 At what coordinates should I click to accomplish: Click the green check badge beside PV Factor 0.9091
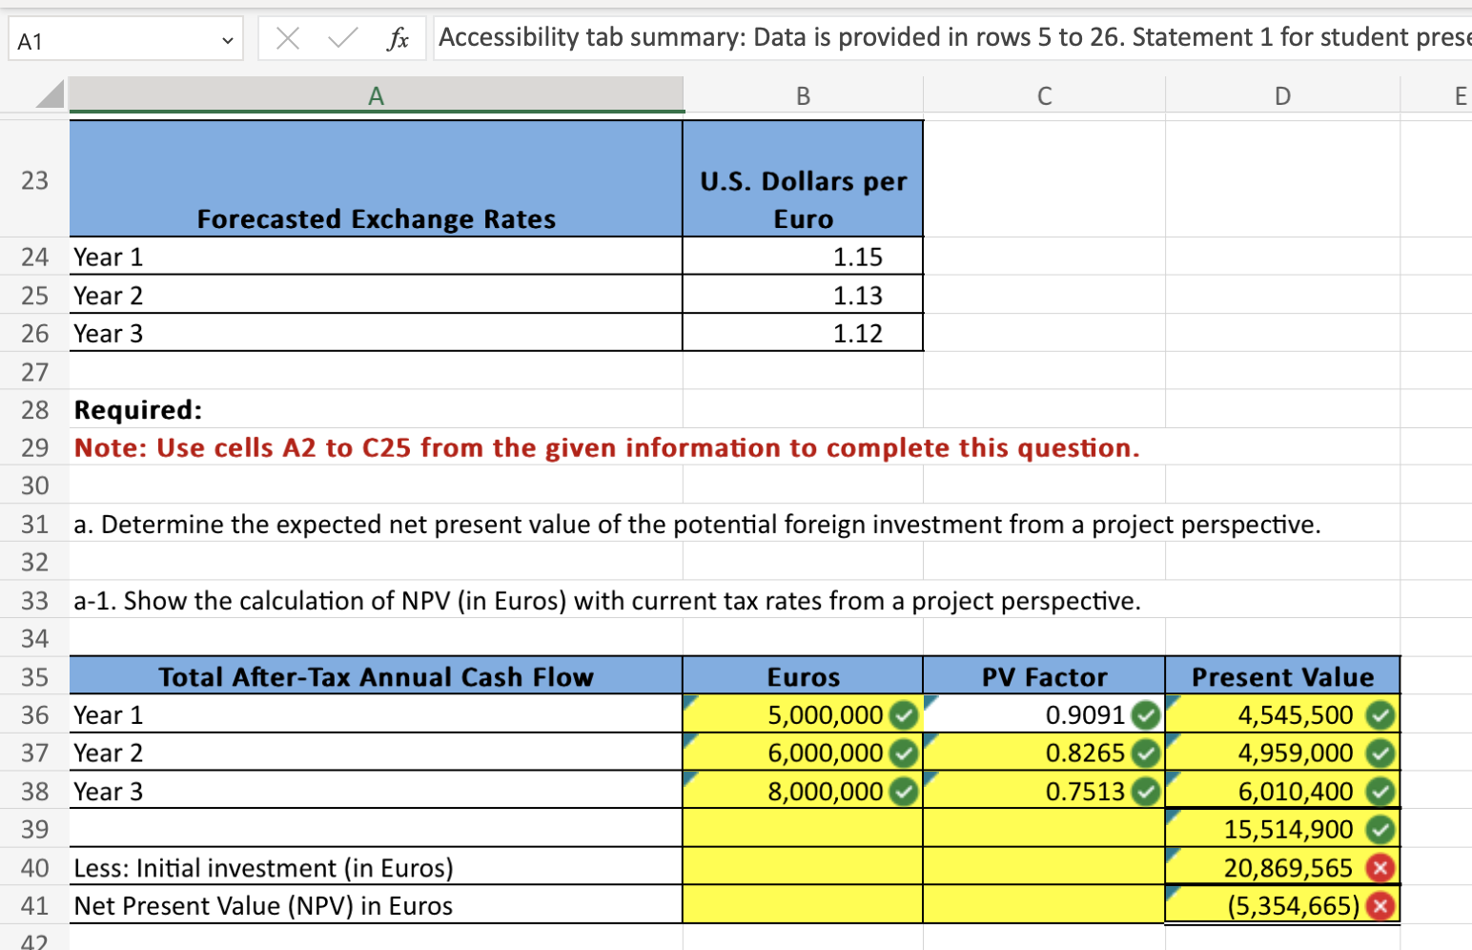pyautogui.click(x=1147, y=714)
